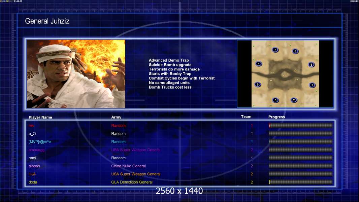Select player name '[MVP]r@m^e'
359x202 pixels.
40,142
